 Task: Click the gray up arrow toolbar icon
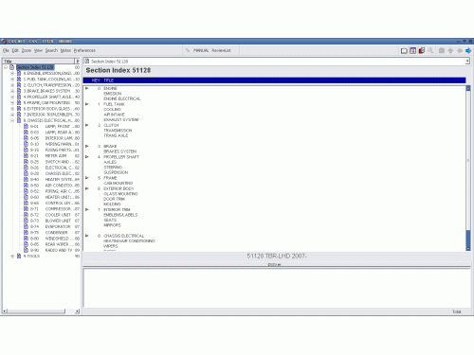(450, 50)
